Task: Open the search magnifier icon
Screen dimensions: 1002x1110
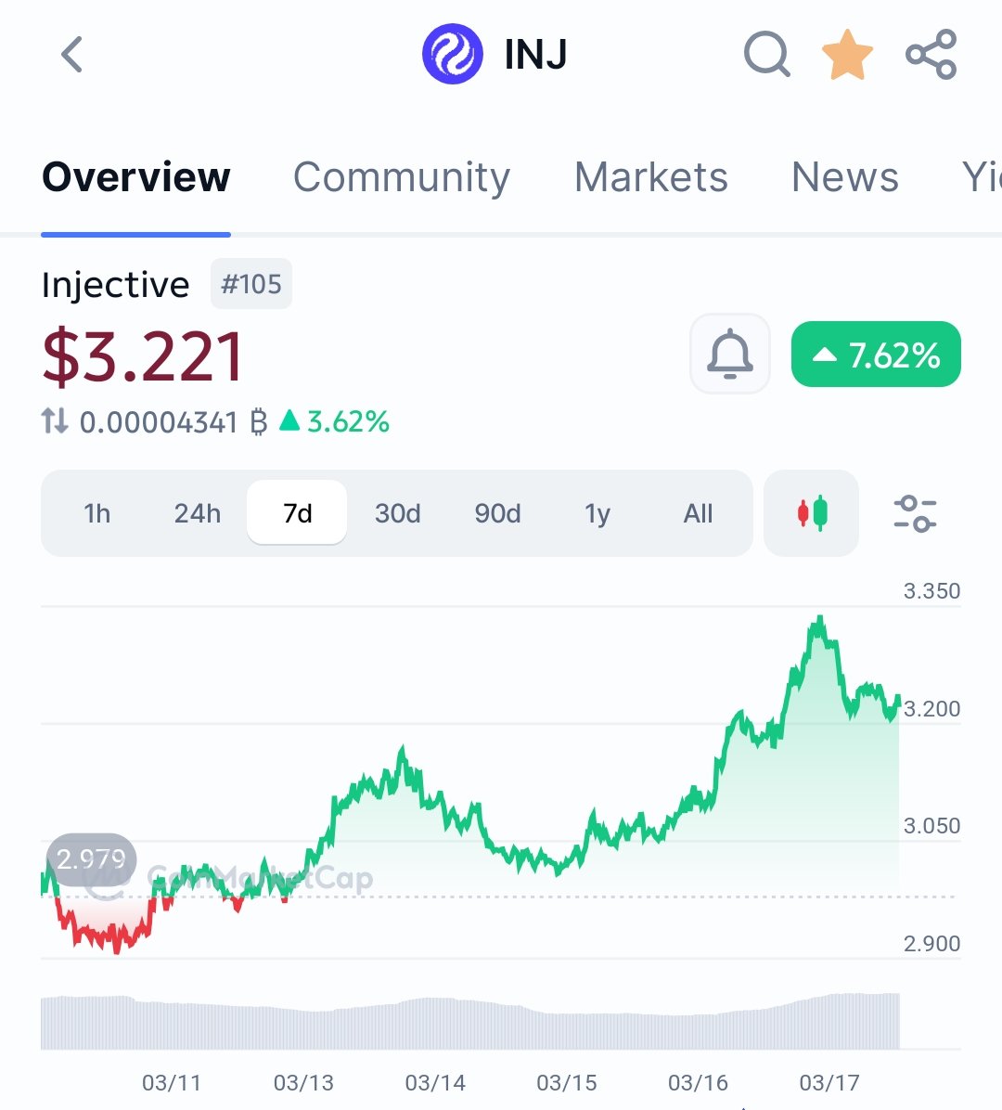Action: coord(767,54)
